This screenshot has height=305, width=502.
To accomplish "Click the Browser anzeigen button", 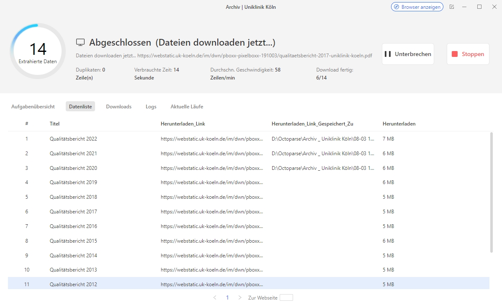I will pyautogui.click(x=417, y=7).
